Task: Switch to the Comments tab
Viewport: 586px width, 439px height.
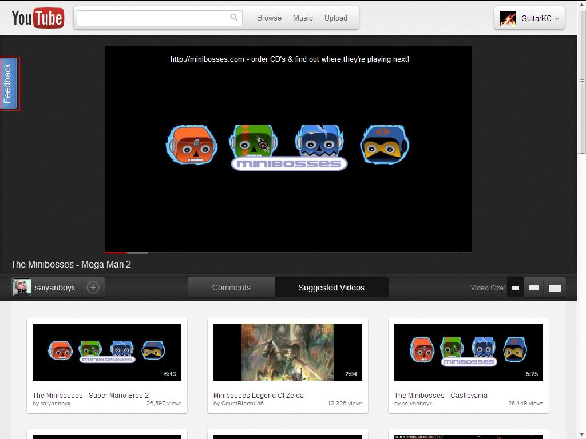Action: click(x=231, y=288)
